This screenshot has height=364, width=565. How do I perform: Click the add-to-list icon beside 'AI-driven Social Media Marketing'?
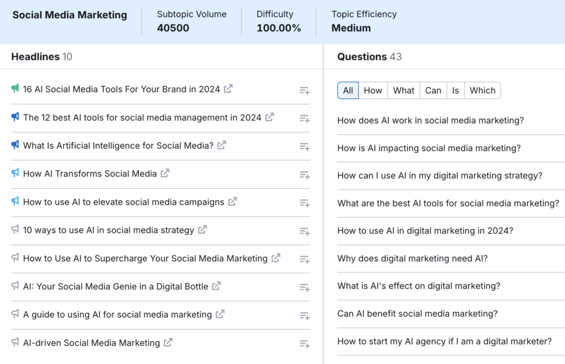pos(303,344)
